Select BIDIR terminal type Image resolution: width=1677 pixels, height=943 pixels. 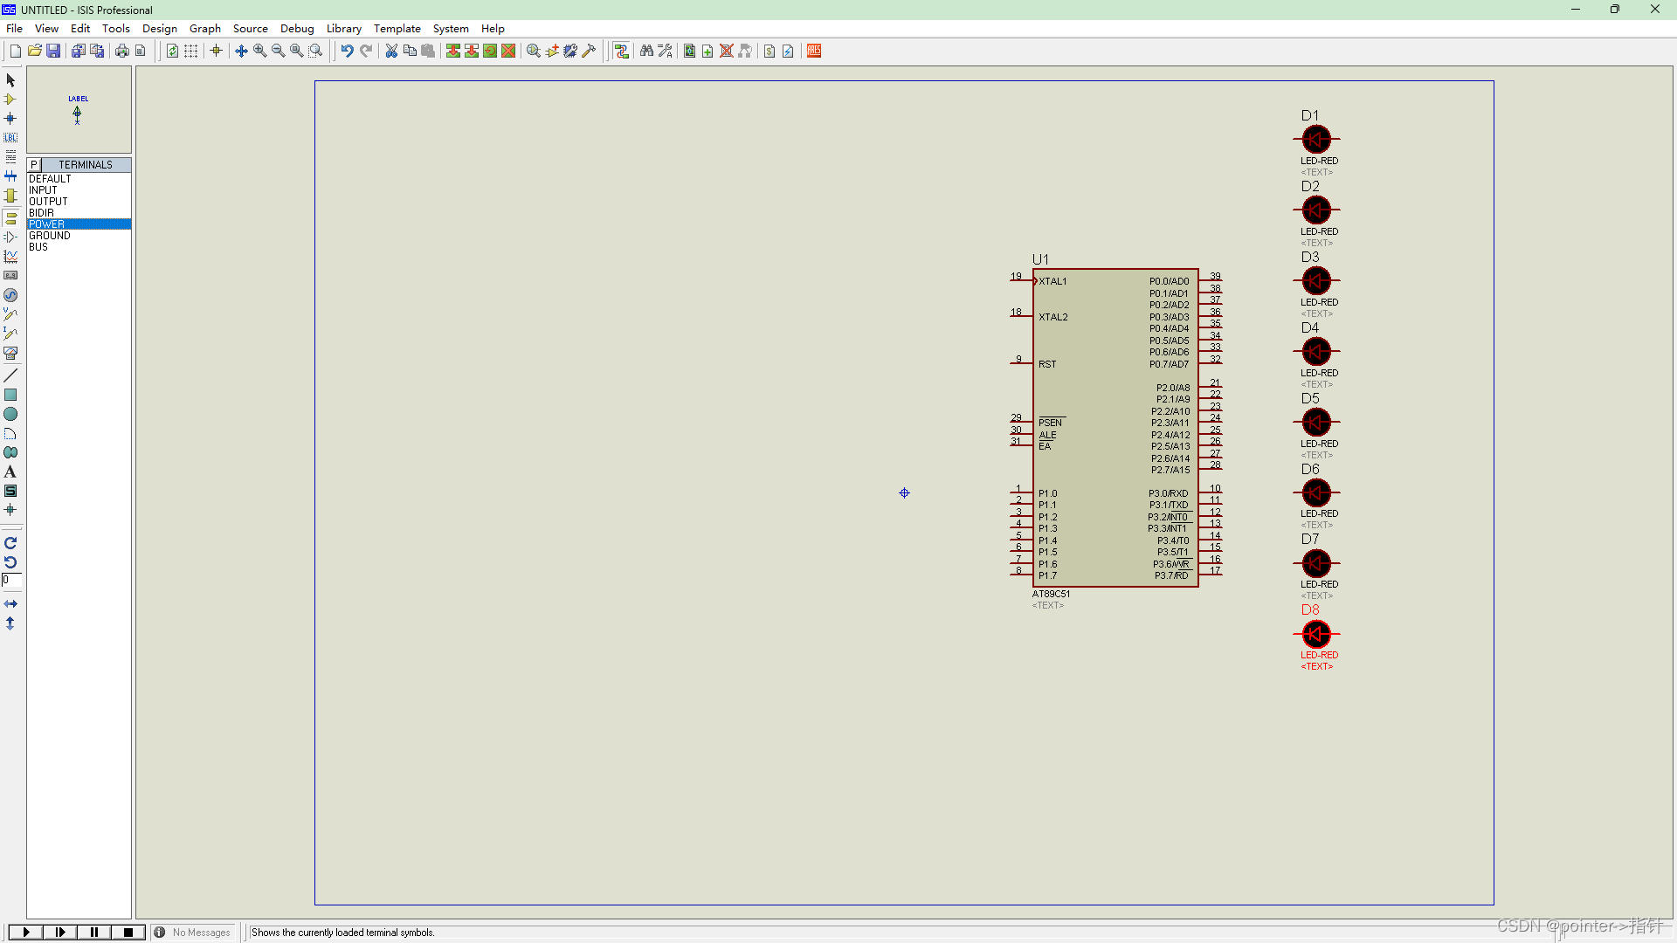click(x=79, y=213)
